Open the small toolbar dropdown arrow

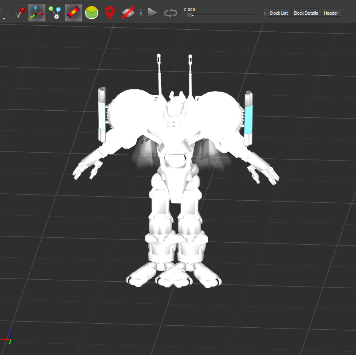click(4, 19)
